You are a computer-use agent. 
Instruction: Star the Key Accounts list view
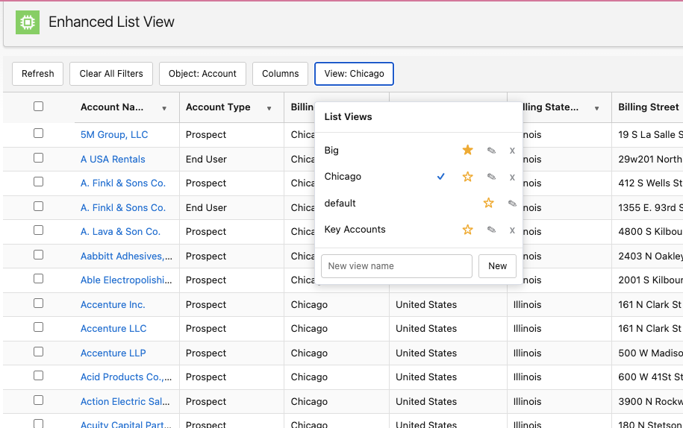(x=467, y=230)
